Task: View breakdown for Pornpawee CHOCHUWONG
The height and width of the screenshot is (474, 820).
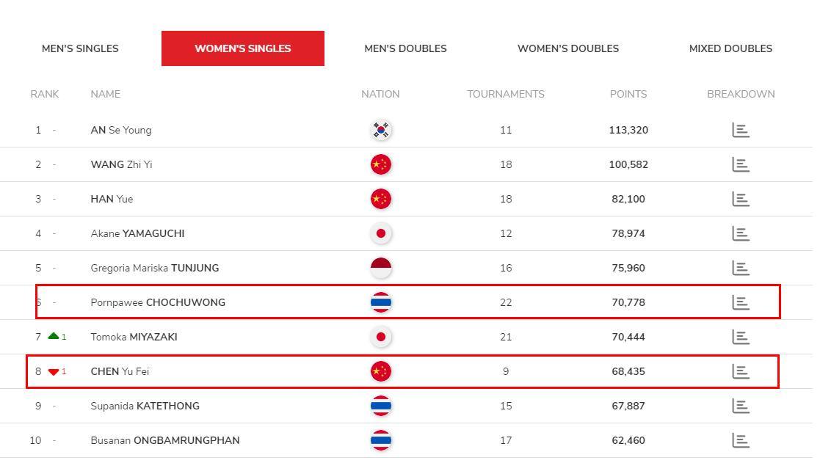Action: click(741, 302)
